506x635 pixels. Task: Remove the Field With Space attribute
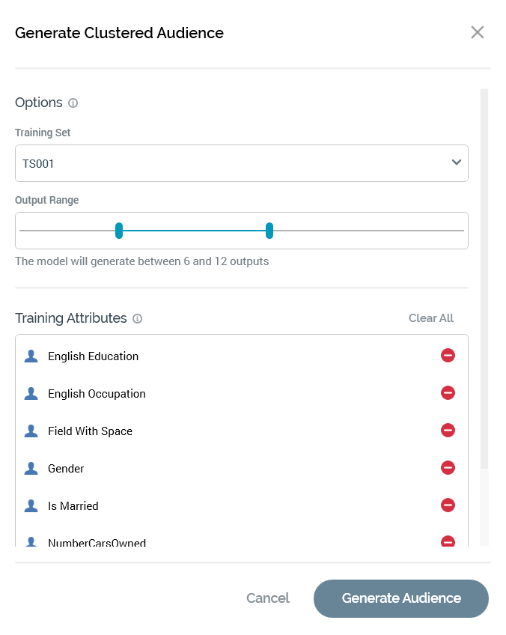coord(448,430)
